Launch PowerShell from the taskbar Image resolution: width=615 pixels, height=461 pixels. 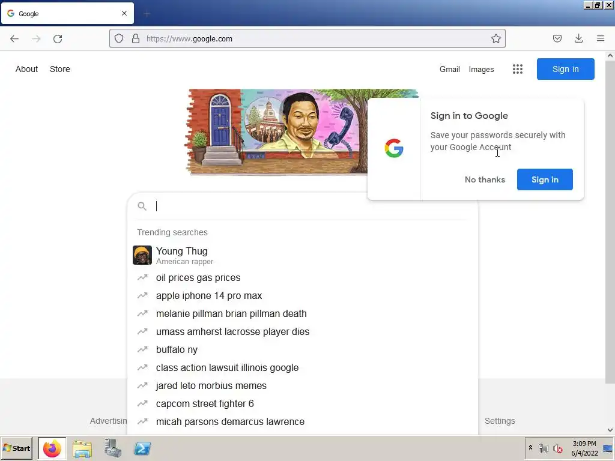[x=142, y=448]
